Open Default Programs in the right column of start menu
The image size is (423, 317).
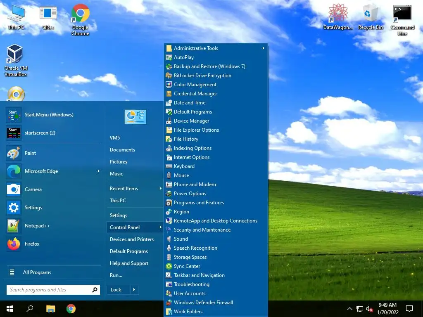(x=135, y=251)
